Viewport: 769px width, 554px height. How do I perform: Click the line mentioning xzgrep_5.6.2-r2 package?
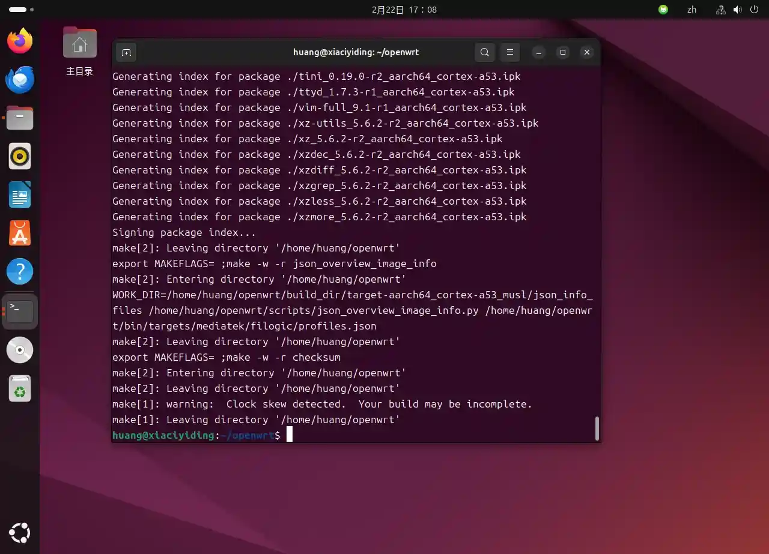coord(320,185)
